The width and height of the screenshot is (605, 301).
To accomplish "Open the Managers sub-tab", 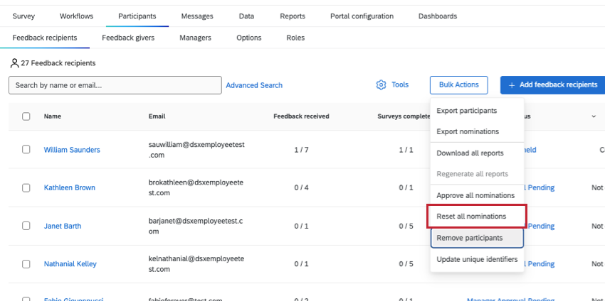I will (195, 38).
